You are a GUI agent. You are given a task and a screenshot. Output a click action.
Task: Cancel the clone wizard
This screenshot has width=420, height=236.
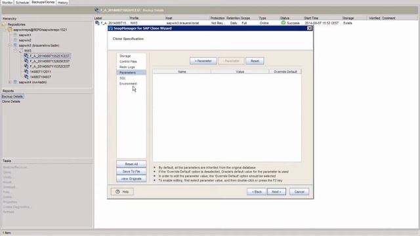tap(299, 191)
